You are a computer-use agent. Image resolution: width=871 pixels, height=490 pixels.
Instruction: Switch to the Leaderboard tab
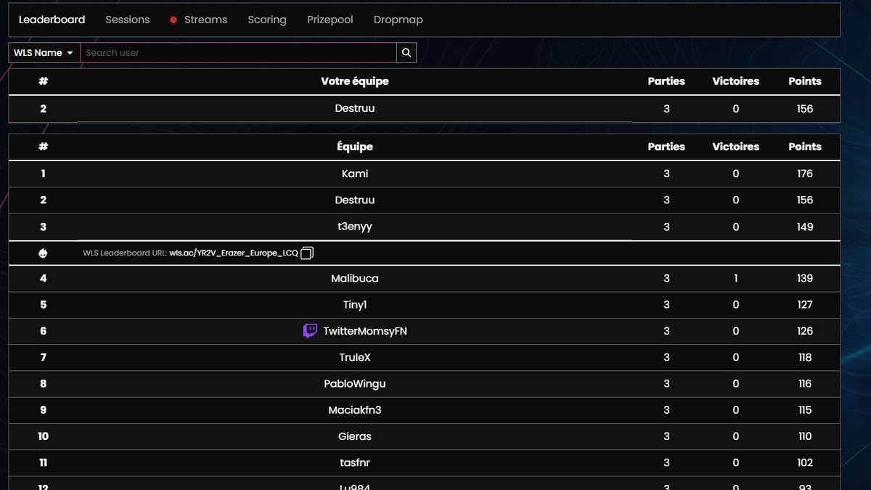click(52, 20)
